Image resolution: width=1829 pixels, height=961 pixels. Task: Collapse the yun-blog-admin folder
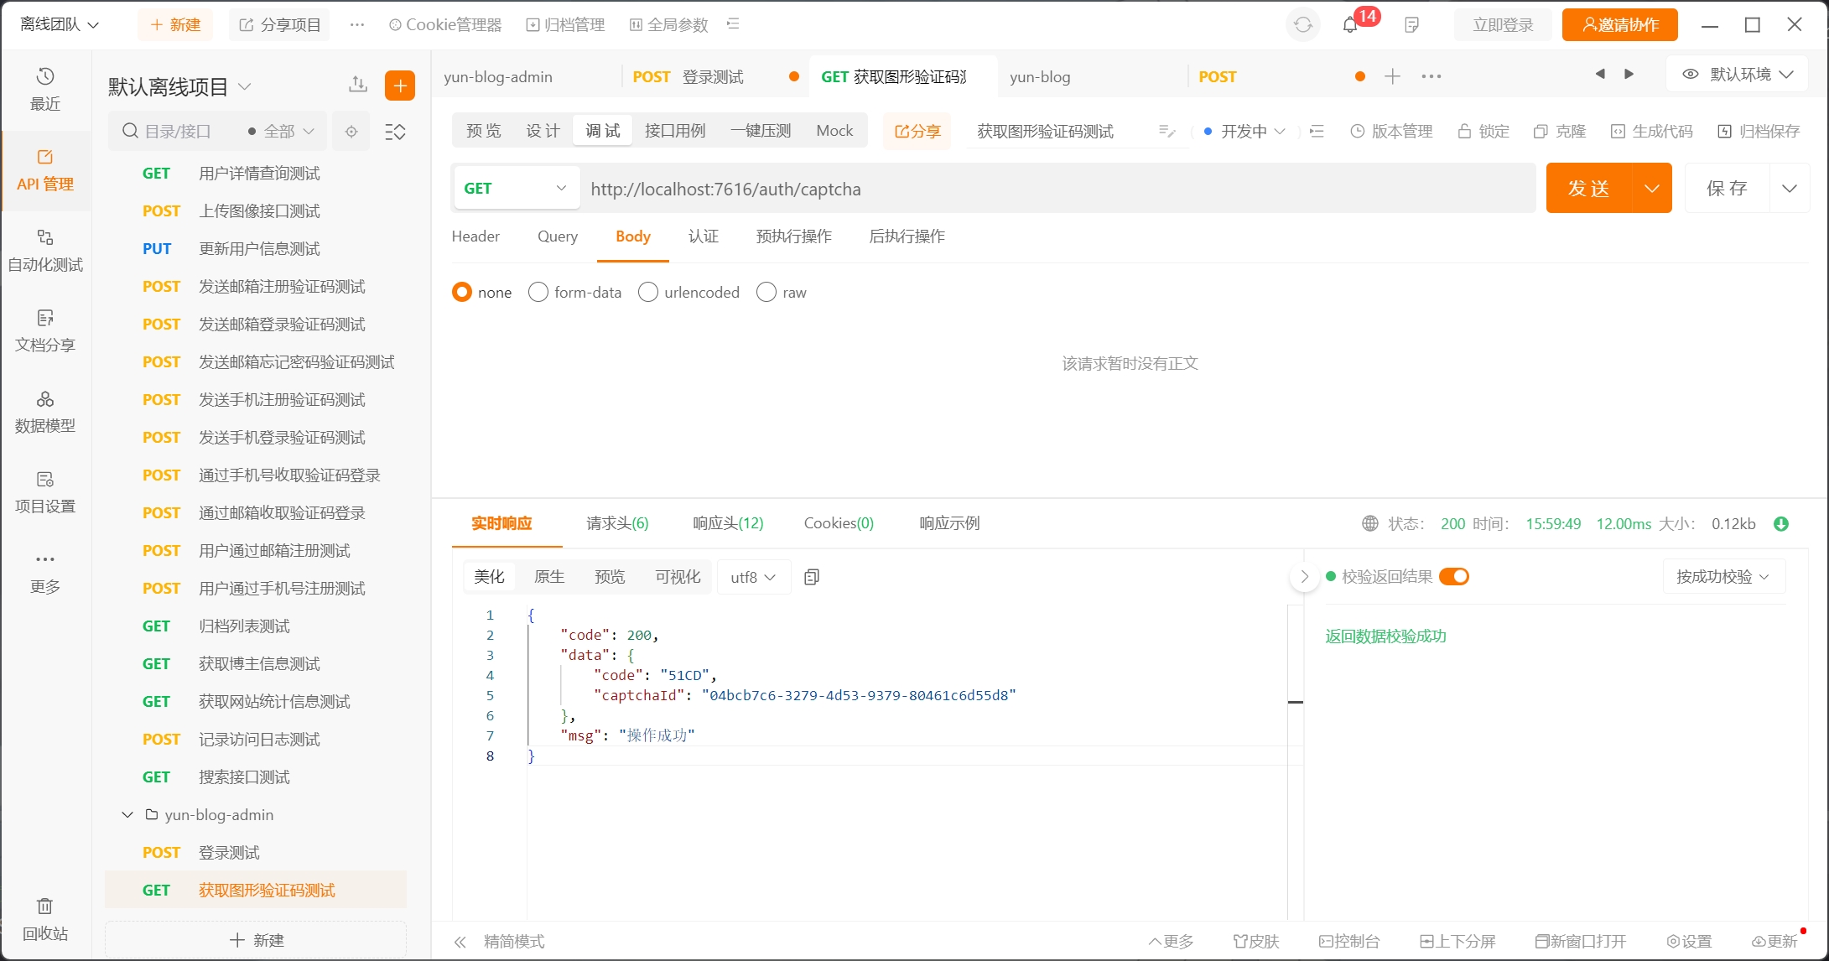pyautogui.click(x=127, y=815)
